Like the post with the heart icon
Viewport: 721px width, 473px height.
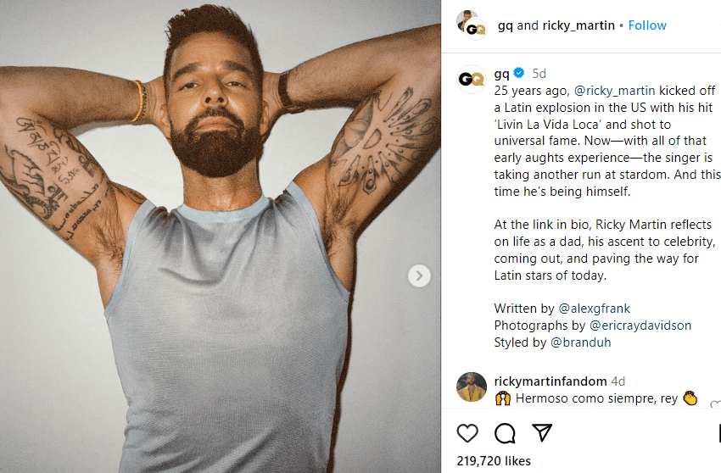tap(467, 433)
